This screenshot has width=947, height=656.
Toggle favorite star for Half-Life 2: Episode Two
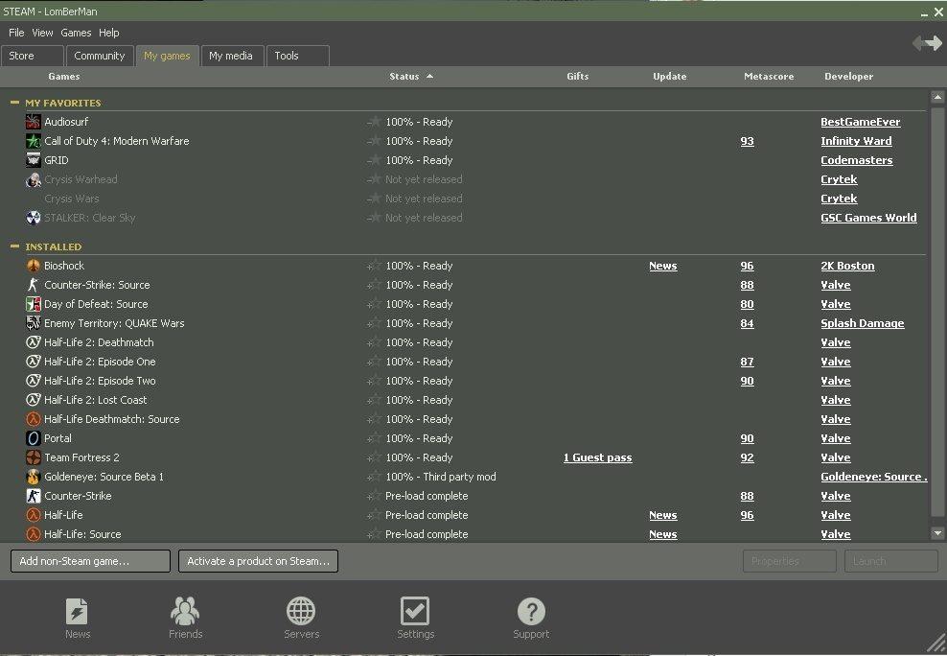[374, 381]
